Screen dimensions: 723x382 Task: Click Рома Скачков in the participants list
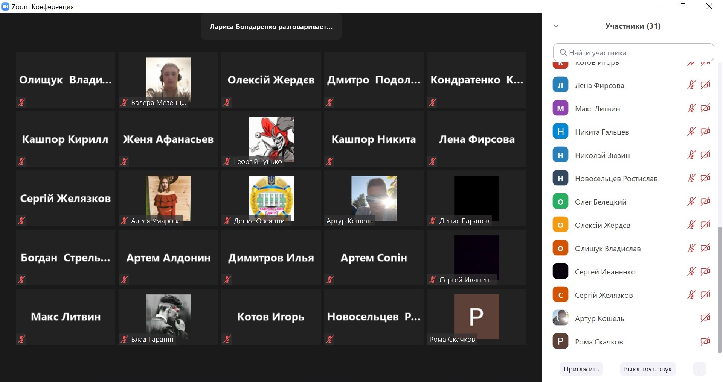(x=599, y=342)
